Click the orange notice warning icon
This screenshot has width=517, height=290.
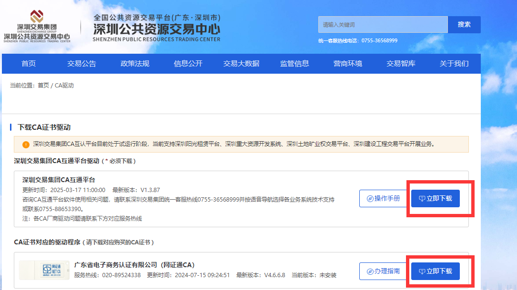click(x=26, y=145)
